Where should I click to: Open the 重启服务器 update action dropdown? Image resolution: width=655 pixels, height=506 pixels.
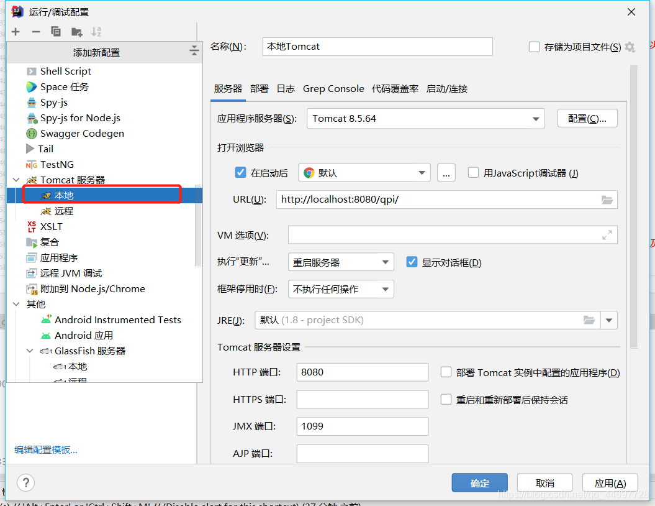[x=341, y=262]
